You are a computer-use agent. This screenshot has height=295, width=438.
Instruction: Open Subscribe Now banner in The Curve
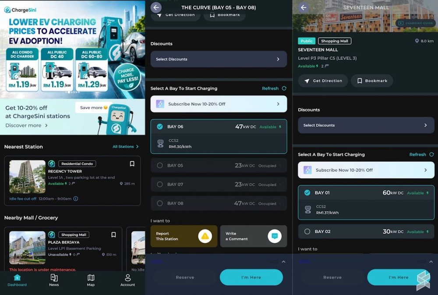click(219, 104)
